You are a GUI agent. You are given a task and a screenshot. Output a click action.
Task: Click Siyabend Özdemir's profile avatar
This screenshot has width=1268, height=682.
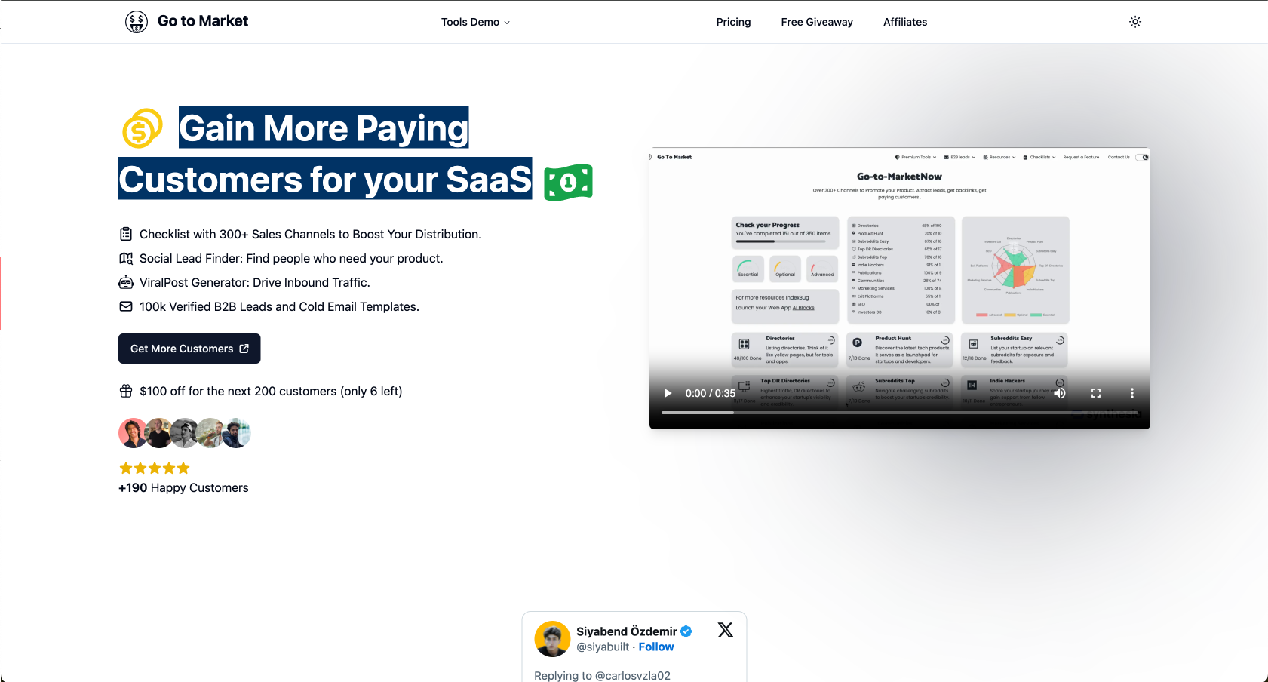point(552,639)
